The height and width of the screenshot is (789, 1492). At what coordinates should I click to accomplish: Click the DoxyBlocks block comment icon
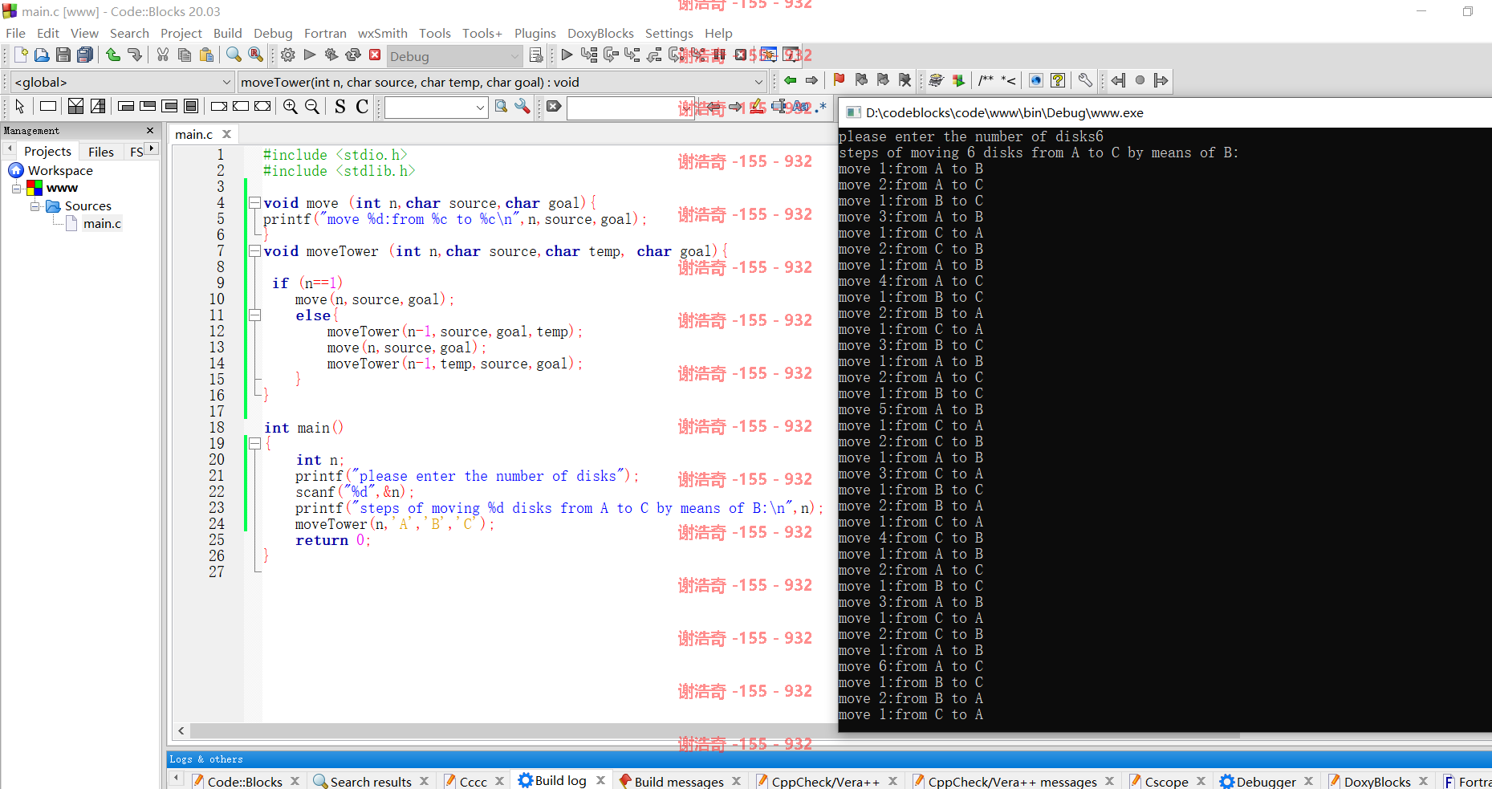986,79
